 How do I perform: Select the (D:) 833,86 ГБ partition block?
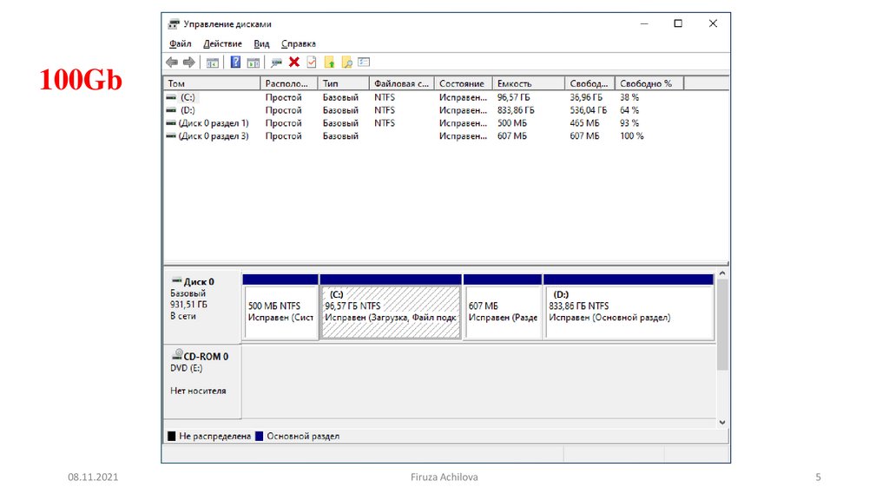coord(627,312)
